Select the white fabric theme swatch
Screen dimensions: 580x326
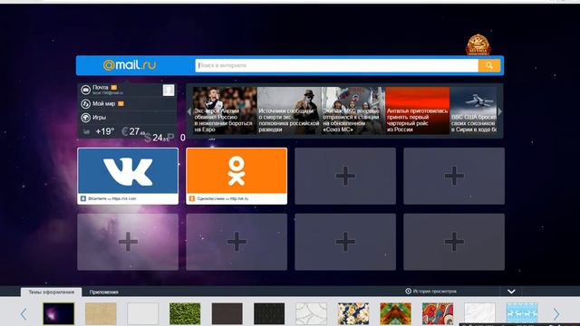tap(479, 314)
